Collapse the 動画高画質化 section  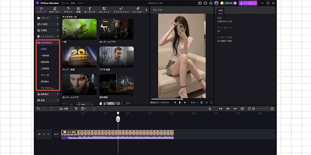click(47, 43)
